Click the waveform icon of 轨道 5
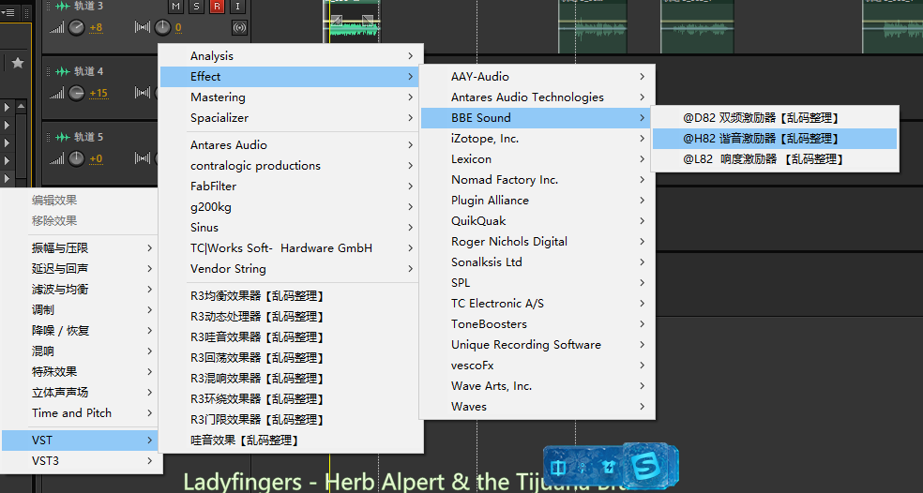Viewport: 923px width, 493px height. click(x=63, y=137)
